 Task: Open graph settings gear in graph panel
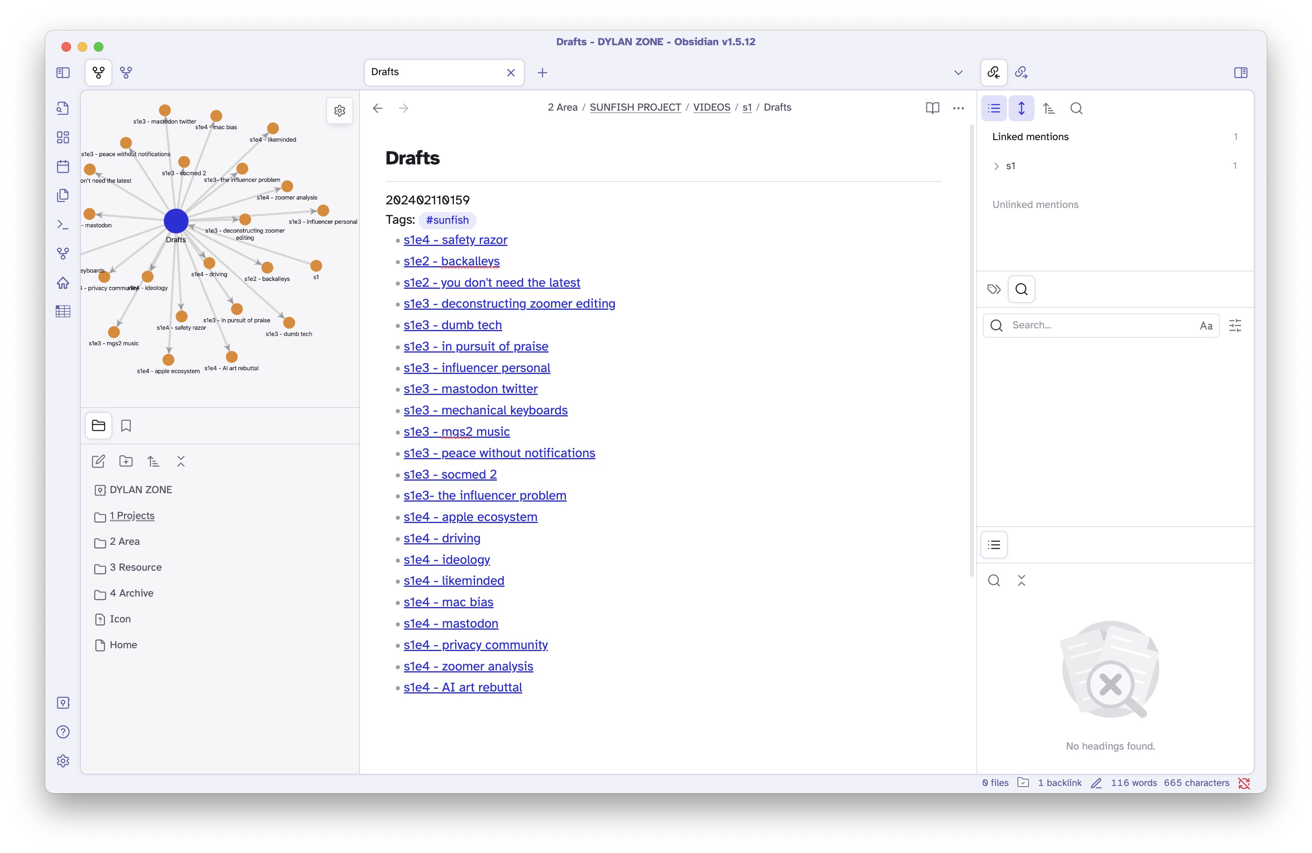pos(340,110)
